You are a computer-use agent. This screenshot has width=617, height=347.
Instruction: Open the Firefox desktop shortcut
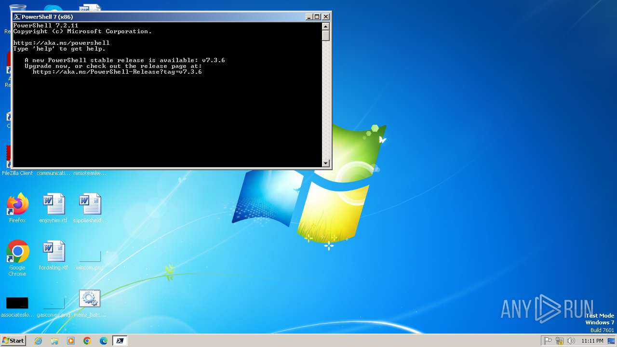17,208
